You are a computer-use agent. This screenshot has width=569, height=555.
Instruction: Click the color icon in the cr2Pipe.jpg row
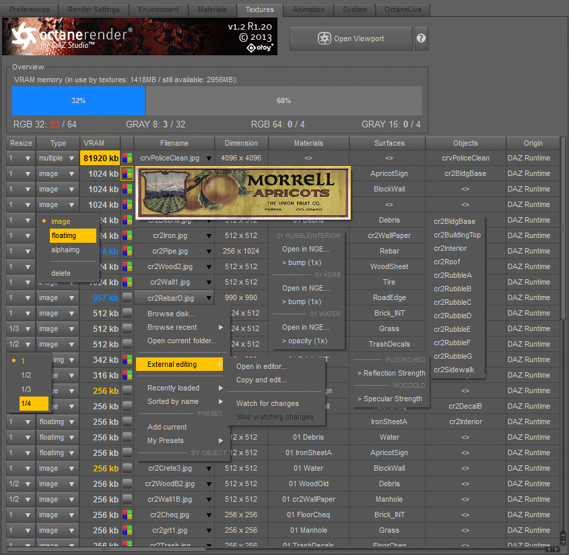pyautogui.click(x=127, y=251)
